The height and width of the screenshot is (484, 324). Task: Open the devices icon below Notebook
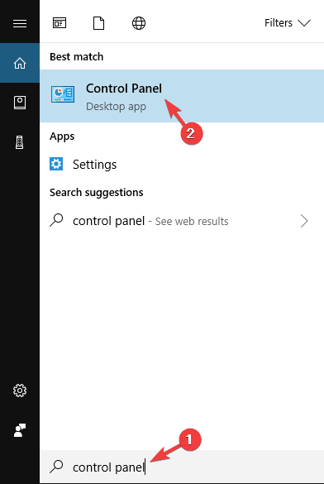pyautogui.click(x=20, y=142)
